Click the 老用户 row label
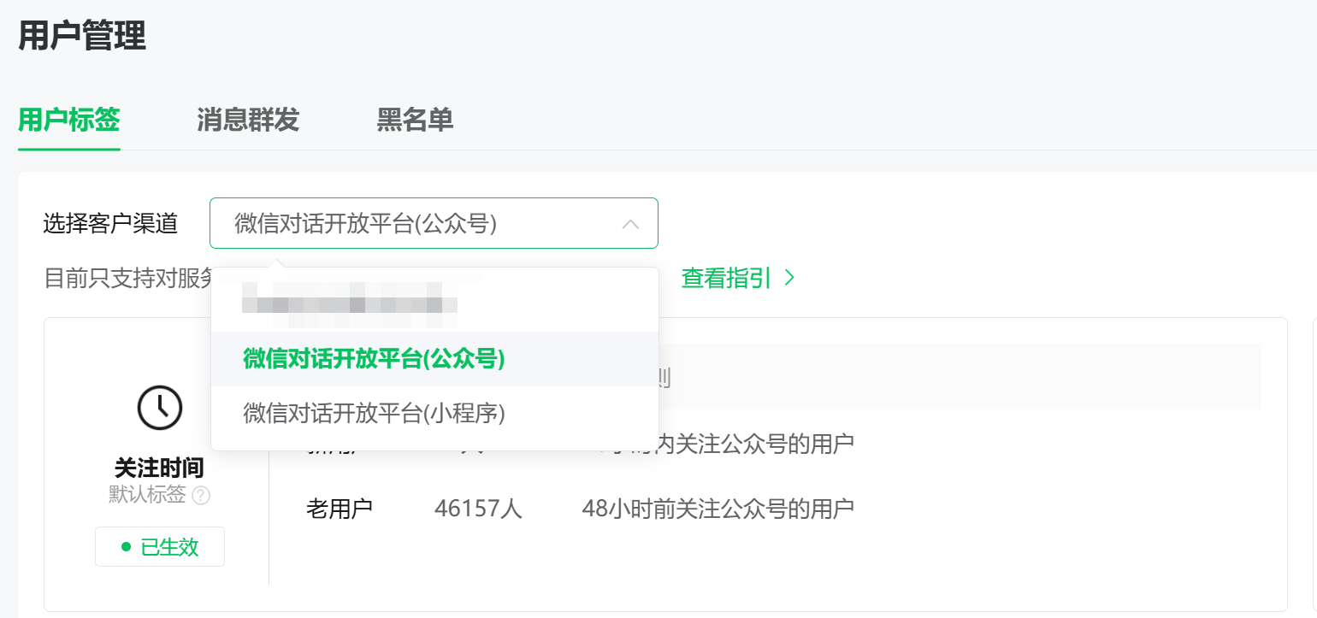This screenshot has height=618, width=1317. pyautogui.click(x=340, y=509)
